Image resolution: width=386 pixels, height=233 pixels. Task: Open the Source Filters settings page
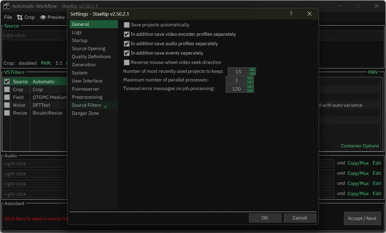click(94, 105)
